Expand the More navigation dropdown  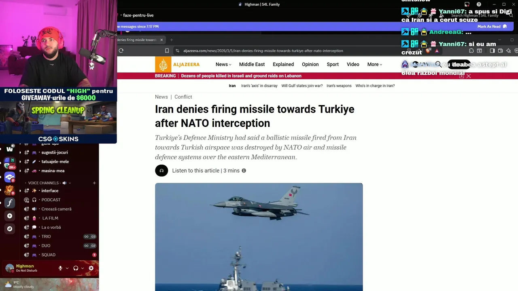[x=374, y=64]
